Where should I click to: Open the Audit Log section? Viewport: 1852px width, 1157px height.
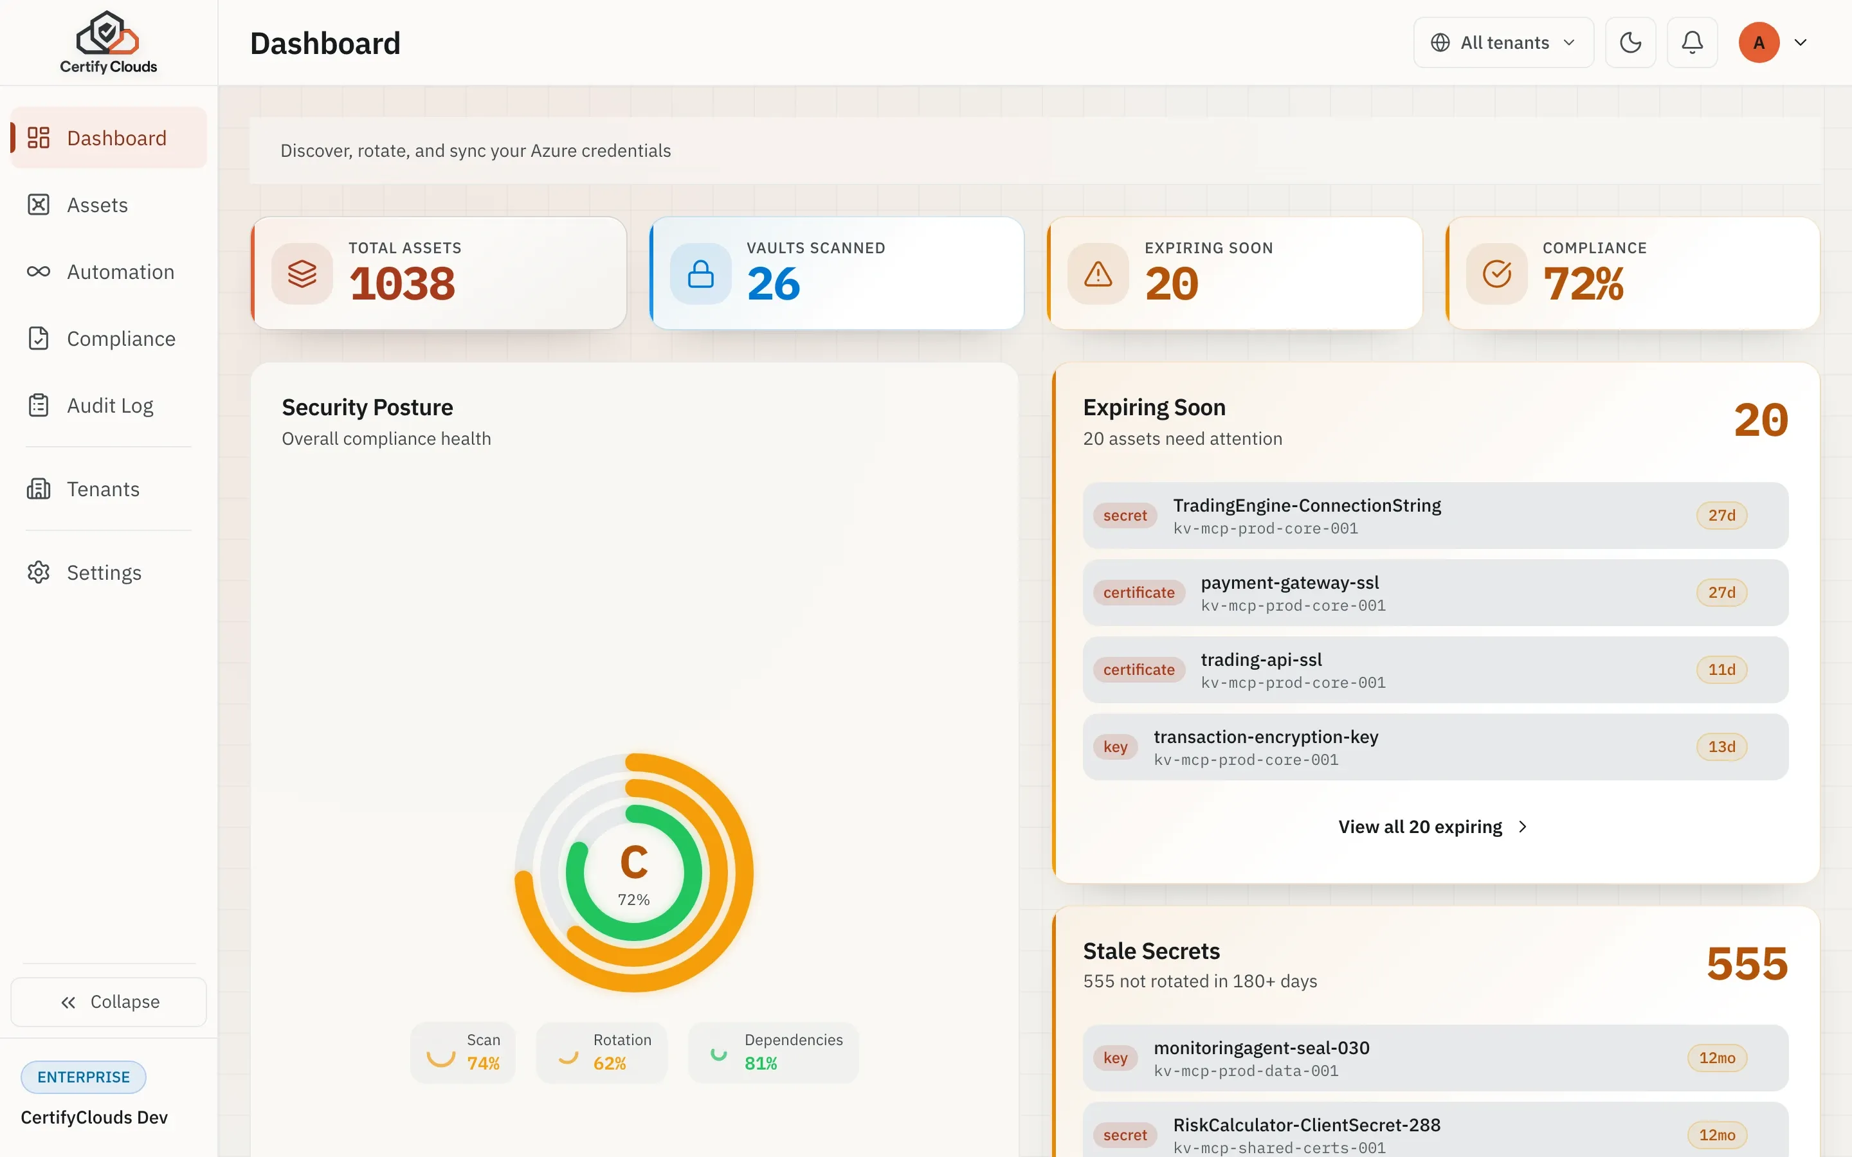coord(109,406)
